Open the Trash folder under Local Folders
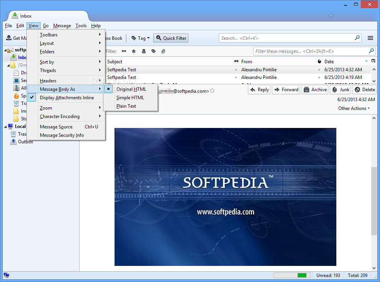The image size is (380, 282). point(19,134)
